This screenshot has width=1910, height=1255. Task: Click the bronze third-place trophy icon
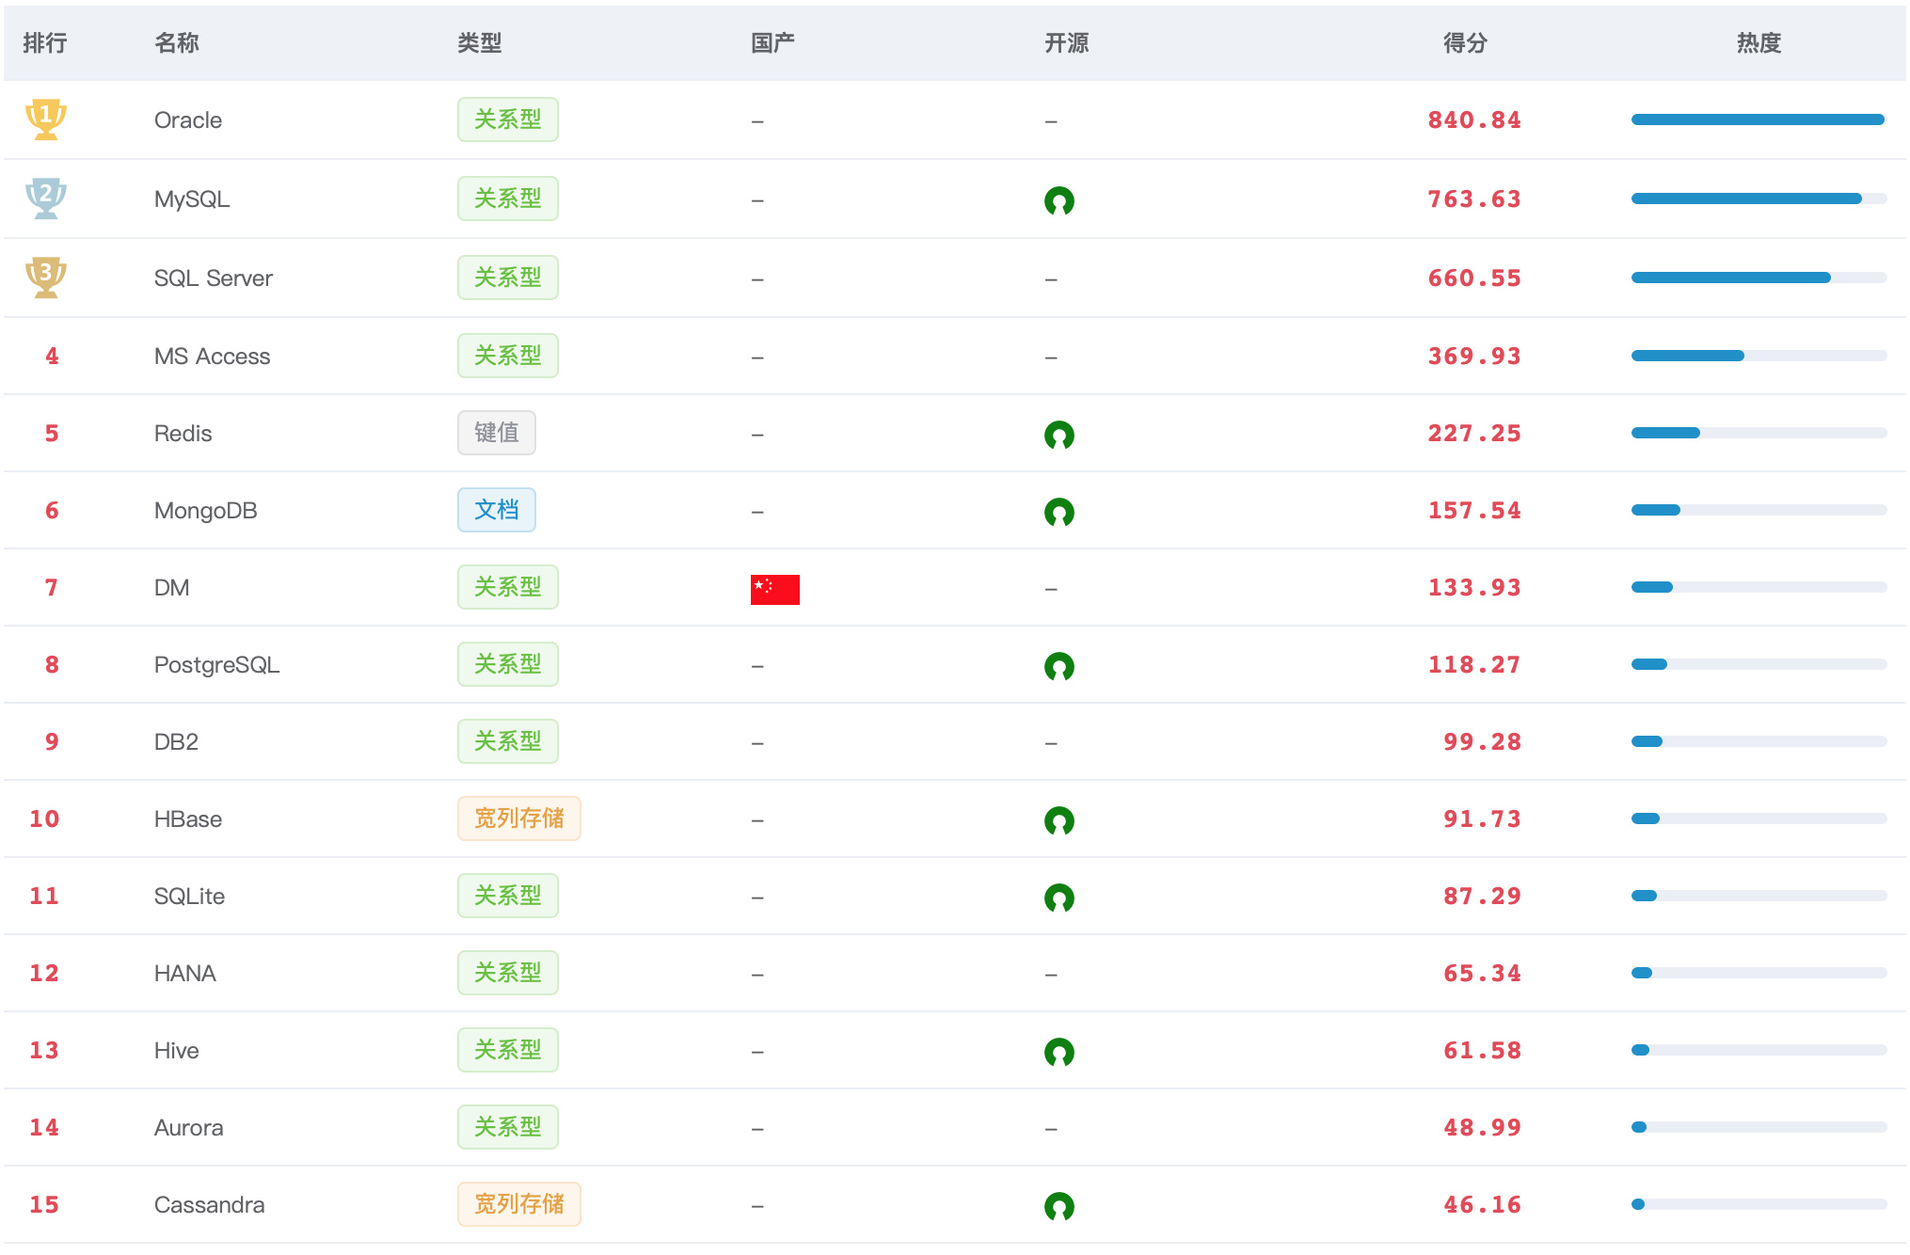[45, 278]
